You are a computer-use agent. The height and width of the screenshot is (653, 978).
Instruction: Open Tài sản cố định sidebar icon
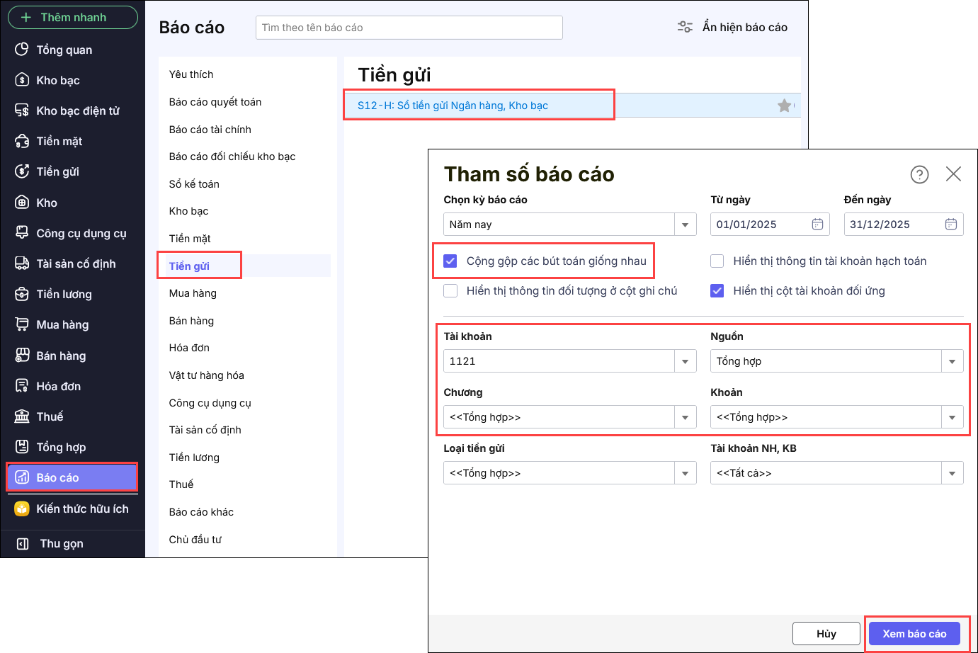(23, 263)
